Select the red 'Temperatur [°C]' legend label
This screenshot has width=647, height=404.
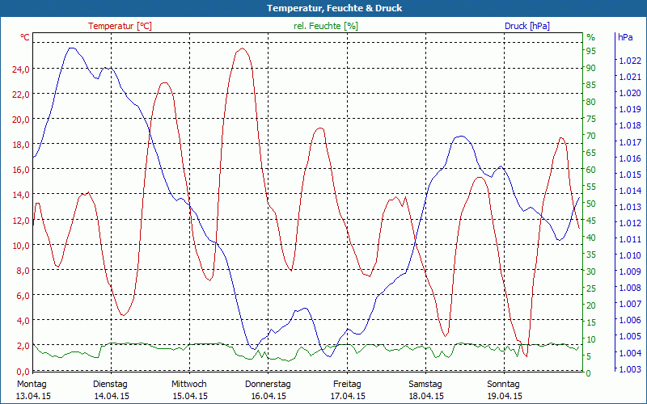tap(120, 26)
